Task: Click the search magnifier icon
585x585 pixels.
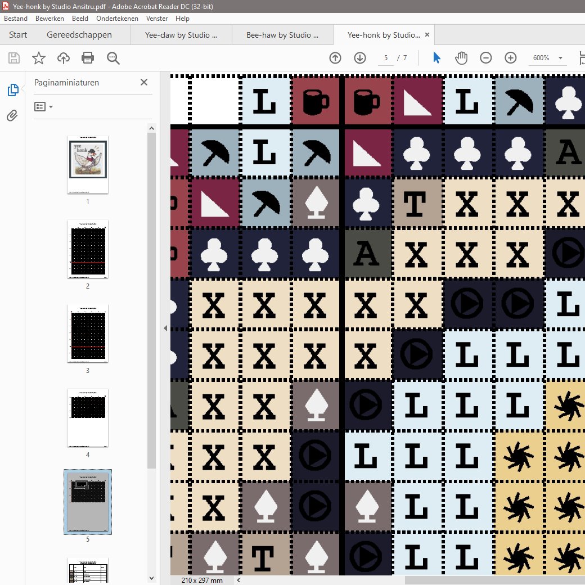Action: (113, 58)
